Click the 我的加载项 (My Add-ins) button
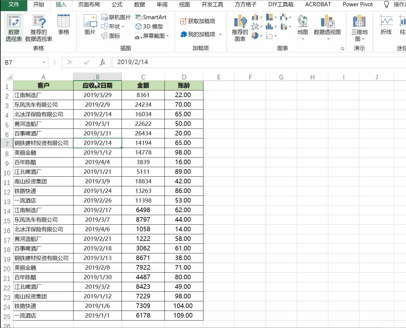This screenshot has height=328, width=406. [199, 34]
